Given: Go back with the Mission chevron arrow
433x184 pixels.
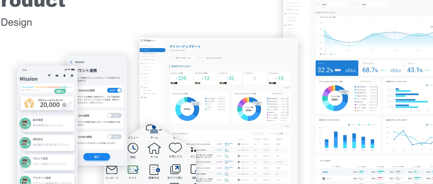Looking at the screenshot, I should [x=71, y=62].
